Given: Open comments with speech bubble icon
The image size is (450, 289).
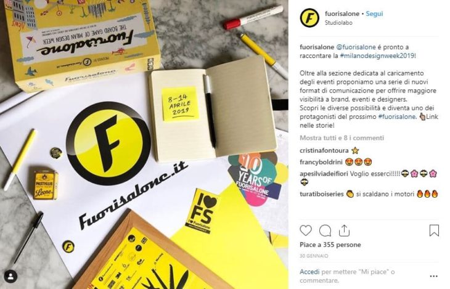Looking at the screenshot, I should coord(325,230).
